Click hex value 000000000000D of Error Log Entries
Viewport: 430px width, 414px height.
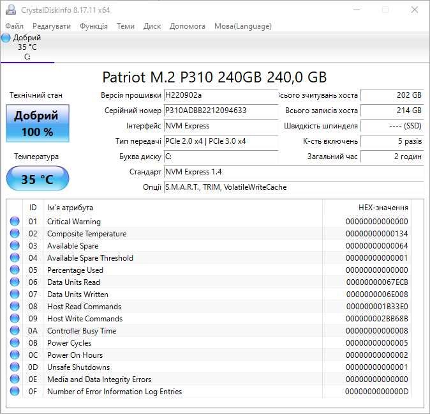click(376, 392)
